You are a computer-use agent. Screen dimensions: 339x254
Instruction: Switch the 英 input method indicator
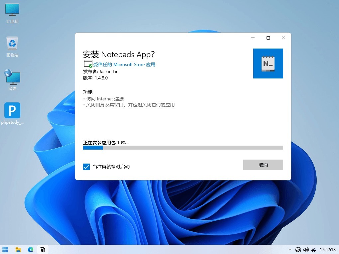point(313,250)
